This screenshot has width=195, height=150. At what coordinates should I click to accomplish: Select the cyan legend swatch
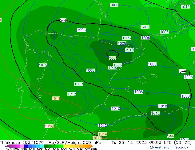click(42, 146)
